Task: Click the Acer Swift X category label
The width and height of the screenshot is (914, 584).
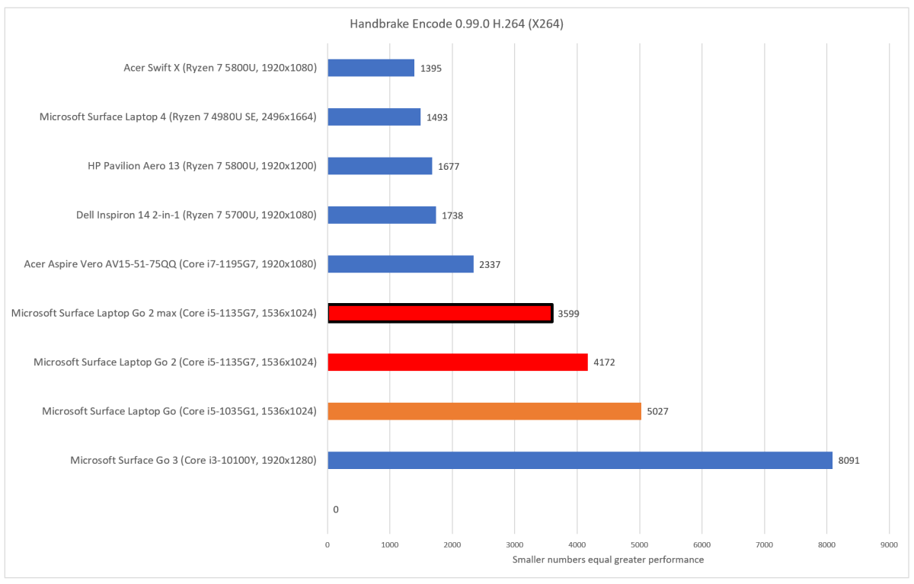Action: pos(220,68)
